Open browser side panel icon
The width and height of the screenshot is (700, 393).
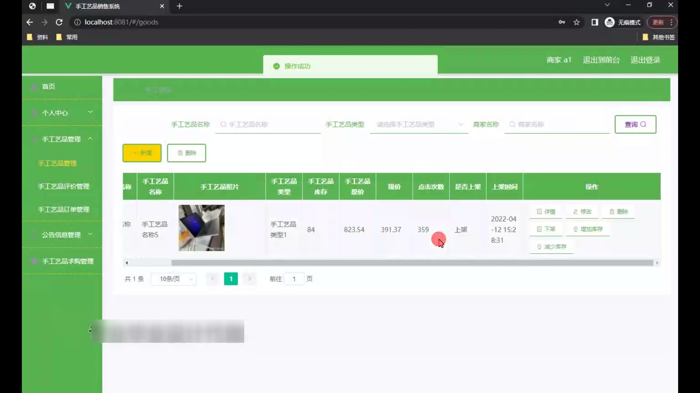595,22
